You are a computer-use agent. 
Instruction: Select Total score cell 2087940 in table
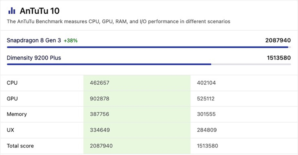point(101,146)
